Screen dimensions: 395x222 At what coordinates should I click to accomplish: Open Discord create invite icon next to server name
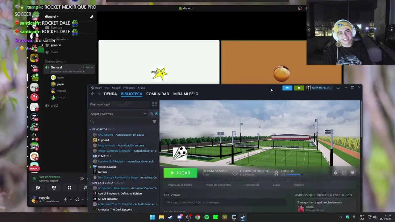point(92,17)
